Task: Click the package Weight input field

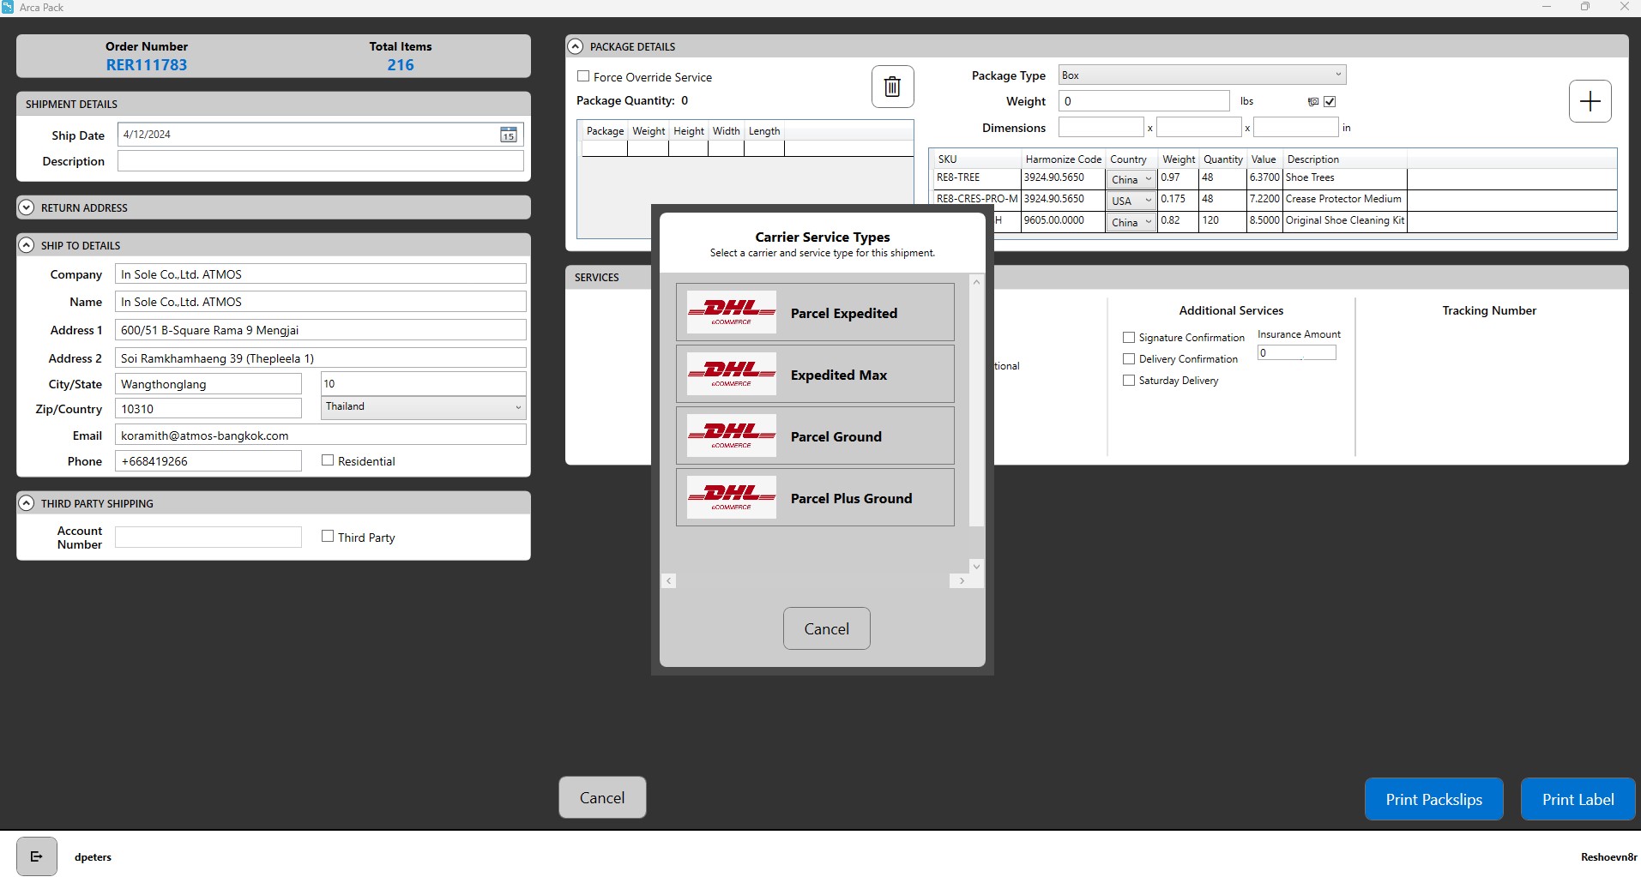Action: (1143, 101)
